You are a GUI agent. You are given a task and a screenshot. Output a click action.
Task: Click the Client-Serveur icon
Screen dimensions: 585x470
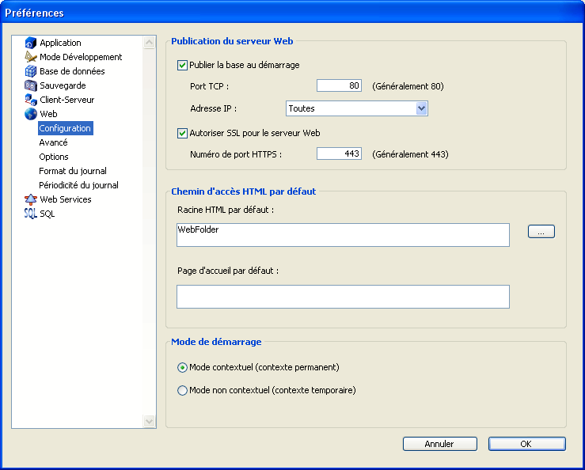pyautogui.click(x=31, y=100)
